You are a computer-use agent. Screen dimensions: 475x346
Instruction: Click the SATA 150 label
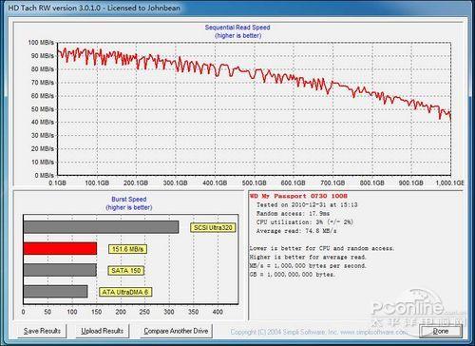click(125, 271)
